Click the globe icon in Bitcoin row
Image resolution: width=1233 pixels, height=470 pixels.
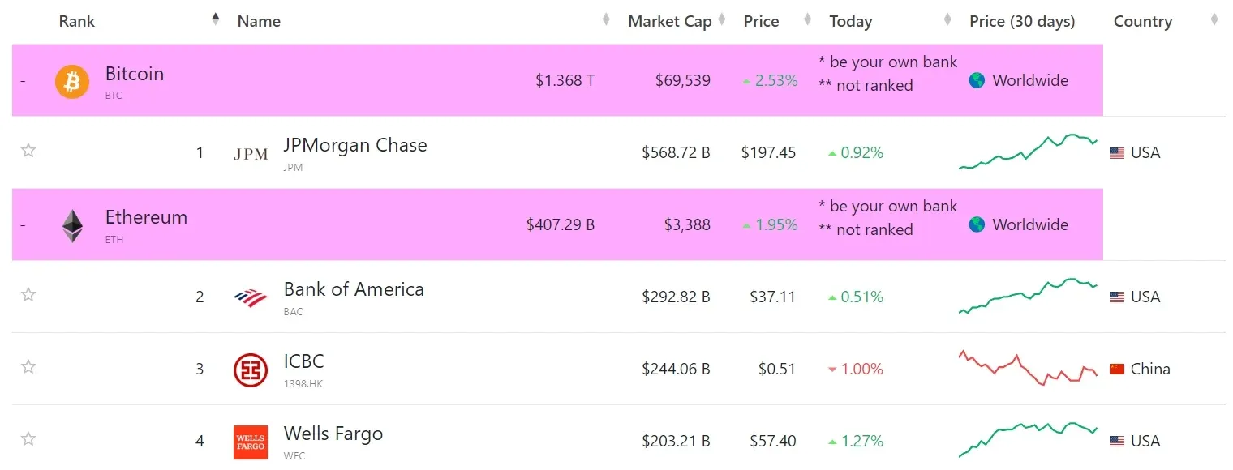[x=977, y=81]
